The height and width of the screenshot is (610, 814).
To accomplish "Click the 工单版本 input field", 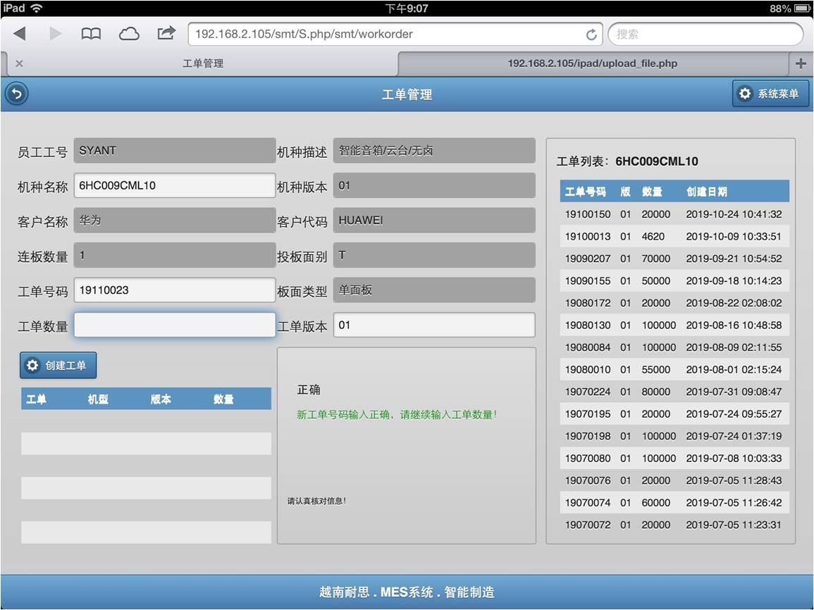I will tap(433, 325).
